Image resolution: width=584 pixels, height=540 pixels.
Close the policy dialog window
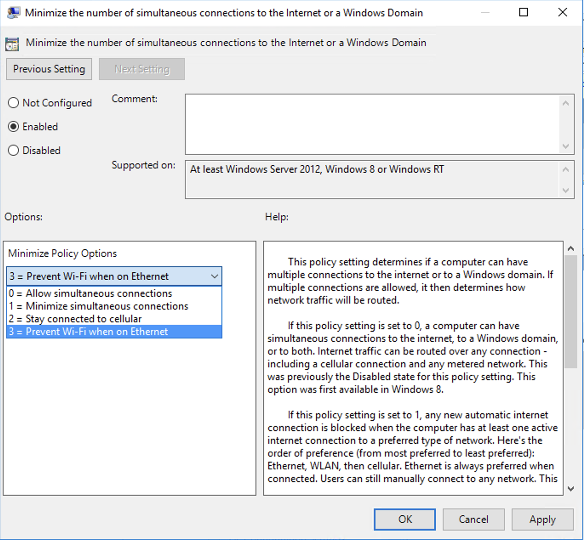point(563,12)
